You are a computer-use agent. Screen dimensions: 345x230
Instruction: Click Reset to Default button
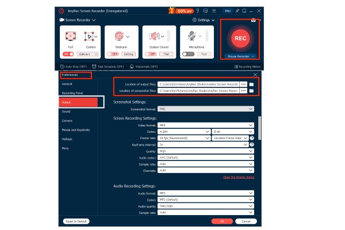click(x=76, y=221)
